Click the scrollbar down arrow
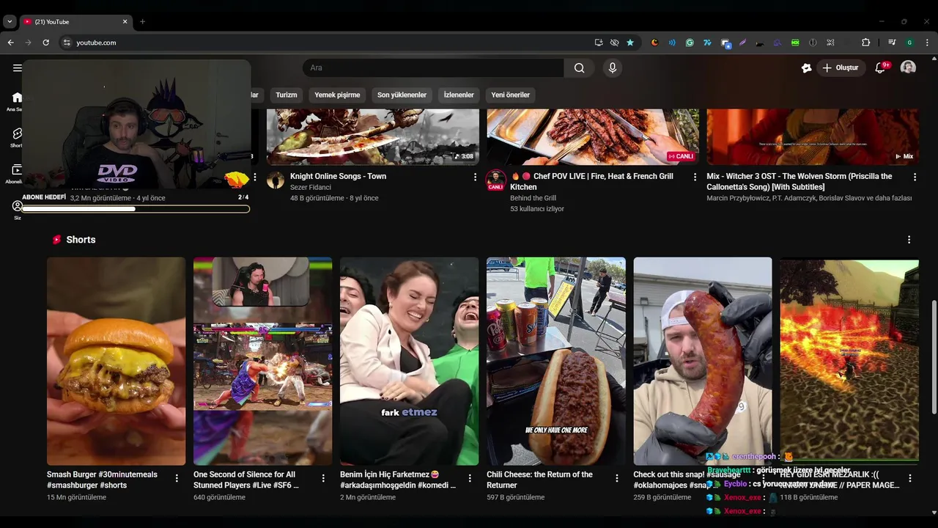Image resolution: width=938 pixels, height=528 pixels. pyautogui.click(x=933, y=513)
